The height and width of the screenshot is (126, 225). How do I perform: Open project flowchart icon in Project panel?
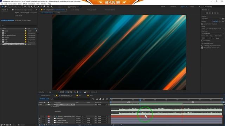point(37,31)
